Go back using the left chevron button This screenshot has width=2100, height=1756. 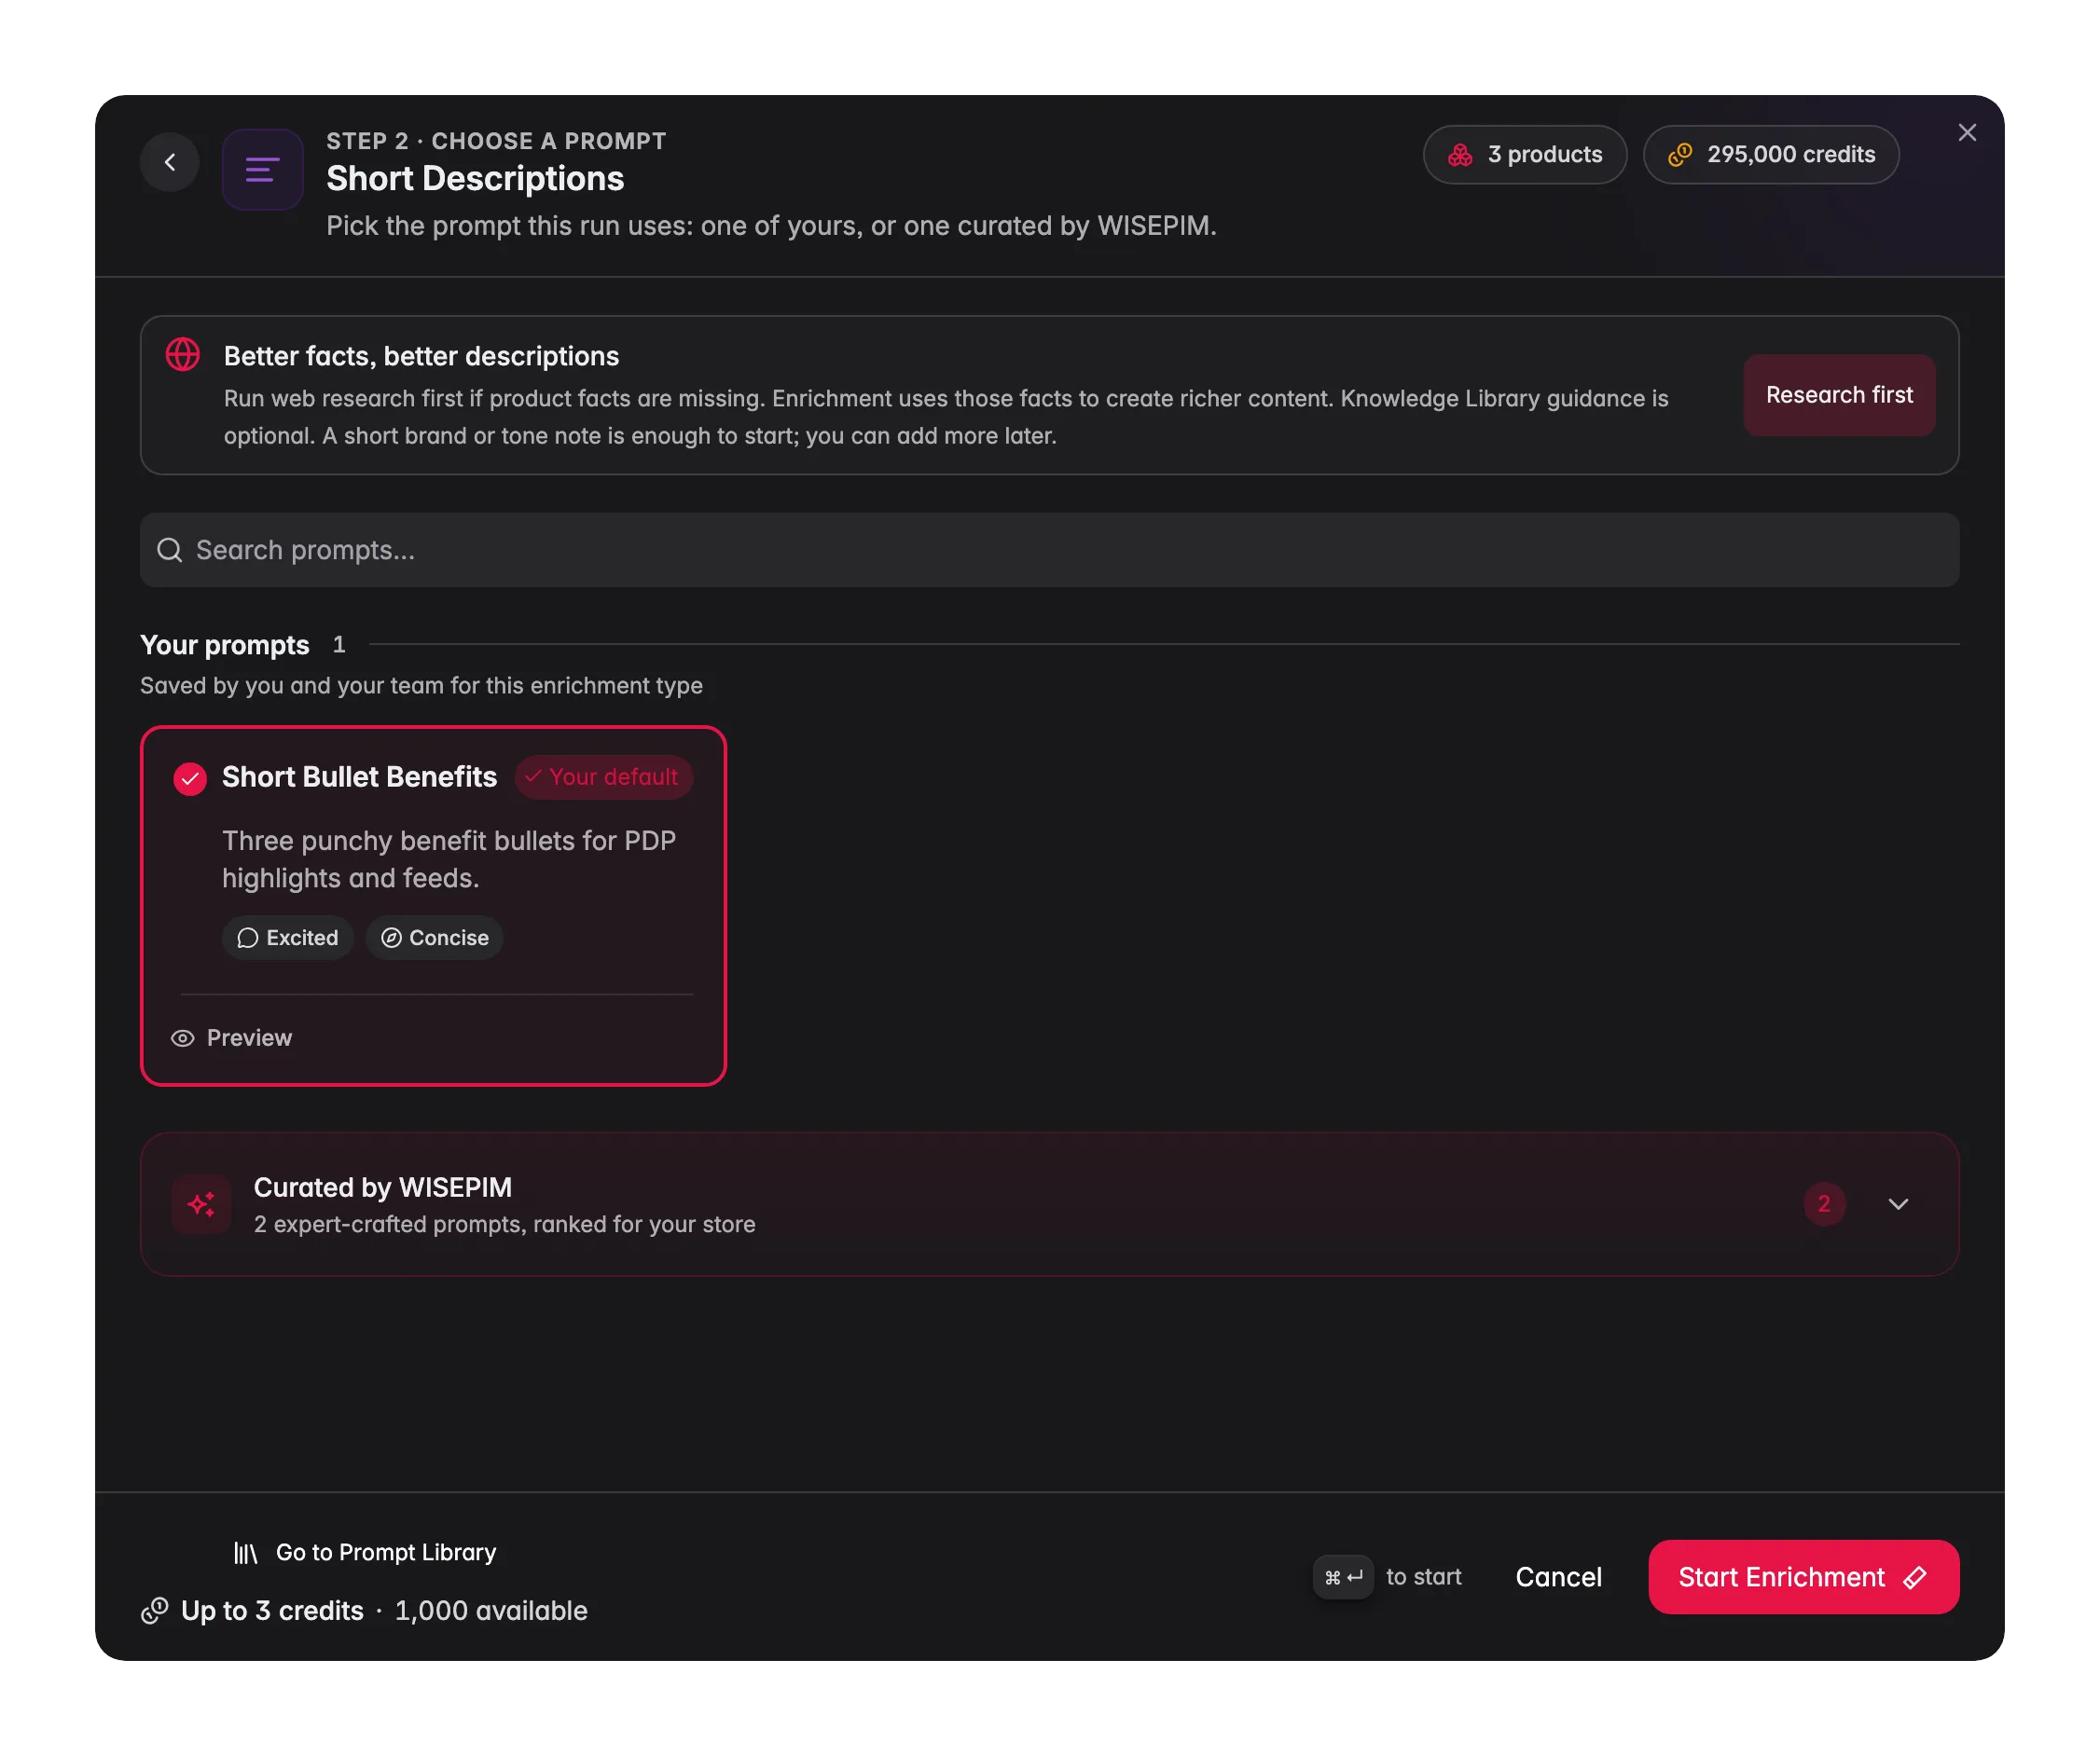[x=170, y=162]
